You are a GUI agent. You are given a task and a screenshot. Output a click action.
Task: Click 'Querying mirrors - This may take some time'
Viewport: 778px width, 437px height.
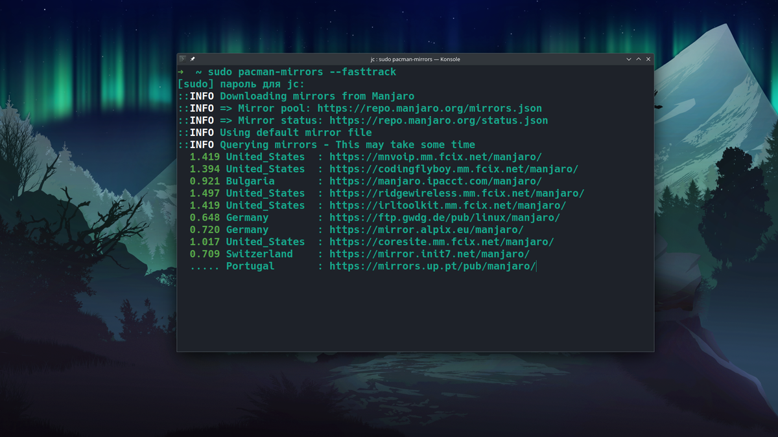click(x=348, y=144)
